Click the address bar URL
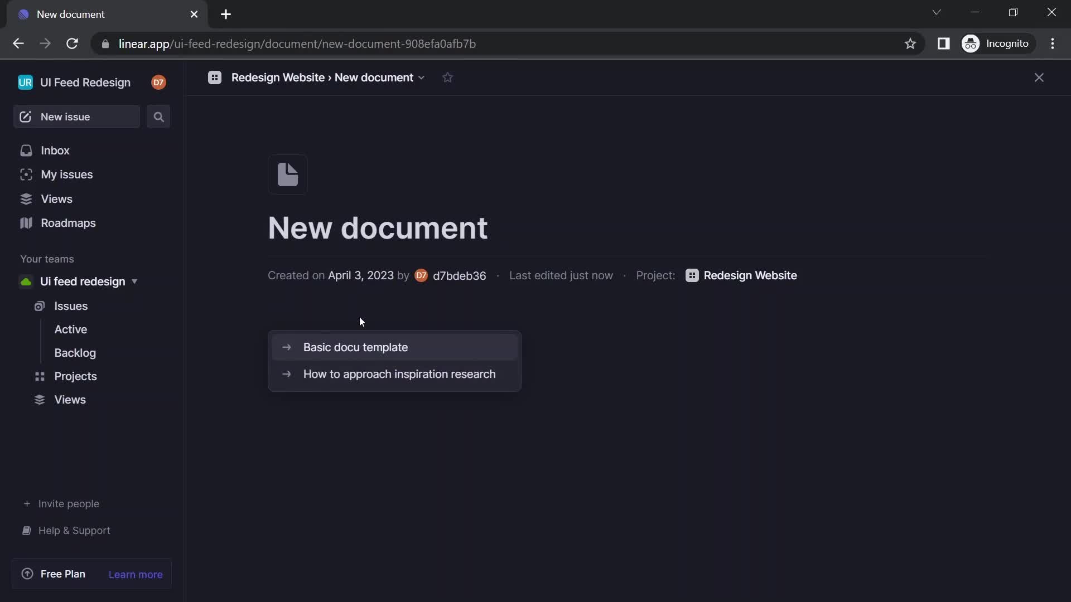Viewport: 1071px width, 602px height. point(297,43)
